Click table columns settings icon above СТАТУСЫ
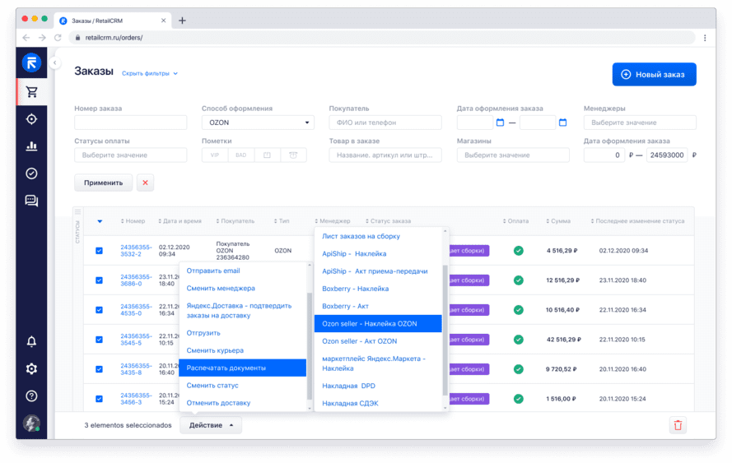The image size is (732, 463). coord(77,212)
